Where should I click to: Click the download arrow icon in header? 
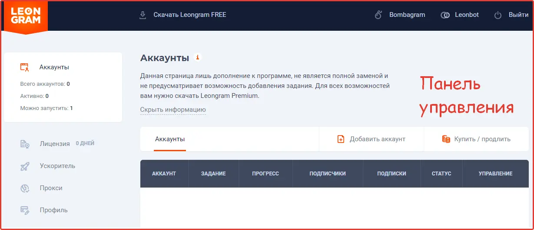tap(143, 15)
